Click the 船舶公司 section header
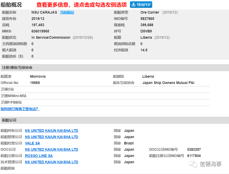This screenshot has height=174, width=229. pos(9,120)
